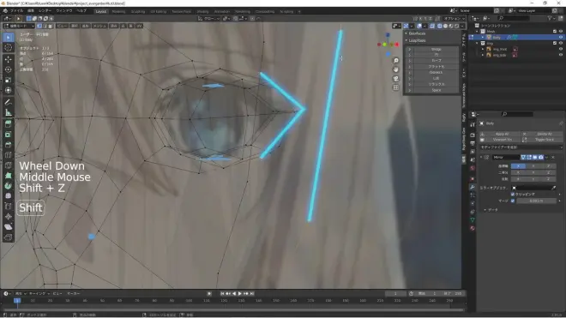
Task: Open the Render menu
Action: pos(45,11)
